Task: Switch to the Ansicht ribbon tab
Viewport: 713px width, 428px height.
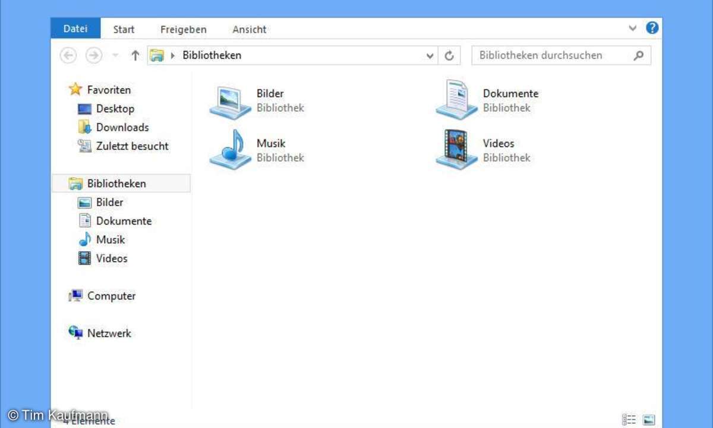Action: pos(250,29)
